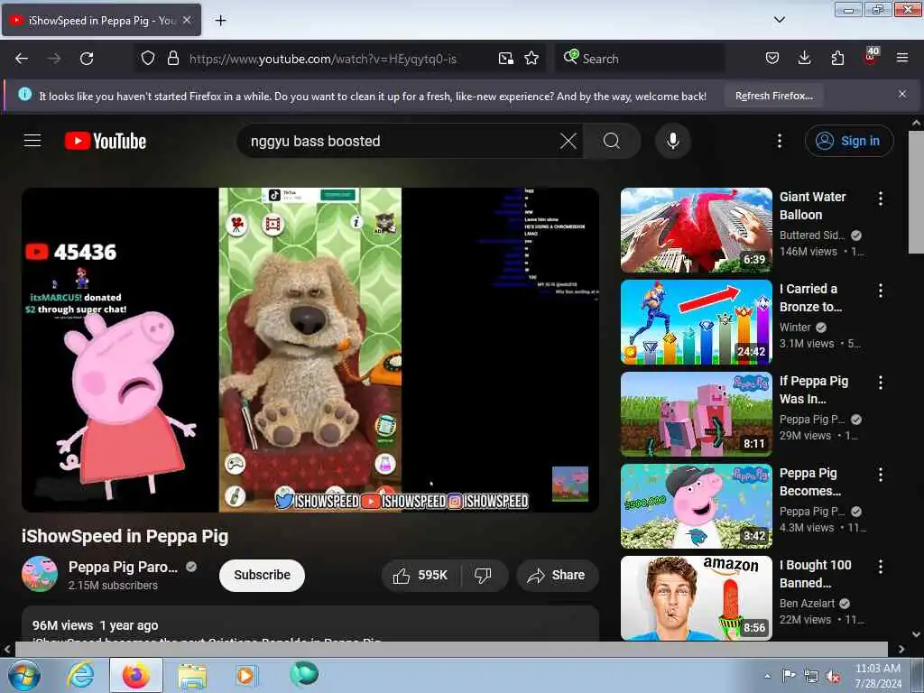Expand the list all tabs chevron
The width and height of the screenshot is (924, 693).
(x=779, y=20)
